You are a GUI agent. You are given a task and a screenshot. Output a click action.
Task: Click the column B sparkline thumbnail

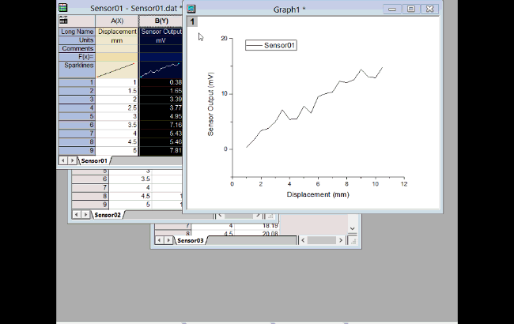161,70
